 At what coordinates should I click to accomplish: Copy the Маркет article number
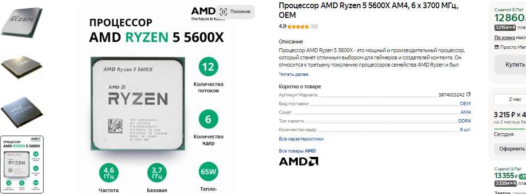[x=468, y=95]
